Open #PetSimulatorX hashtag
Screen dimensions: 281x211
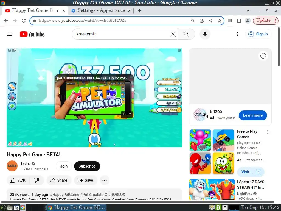coord(94,195)
